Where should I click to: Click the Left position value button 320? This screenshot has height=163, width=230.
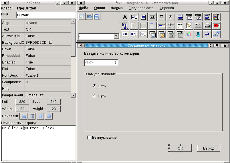pyautogui.click(x=22, y=102)
